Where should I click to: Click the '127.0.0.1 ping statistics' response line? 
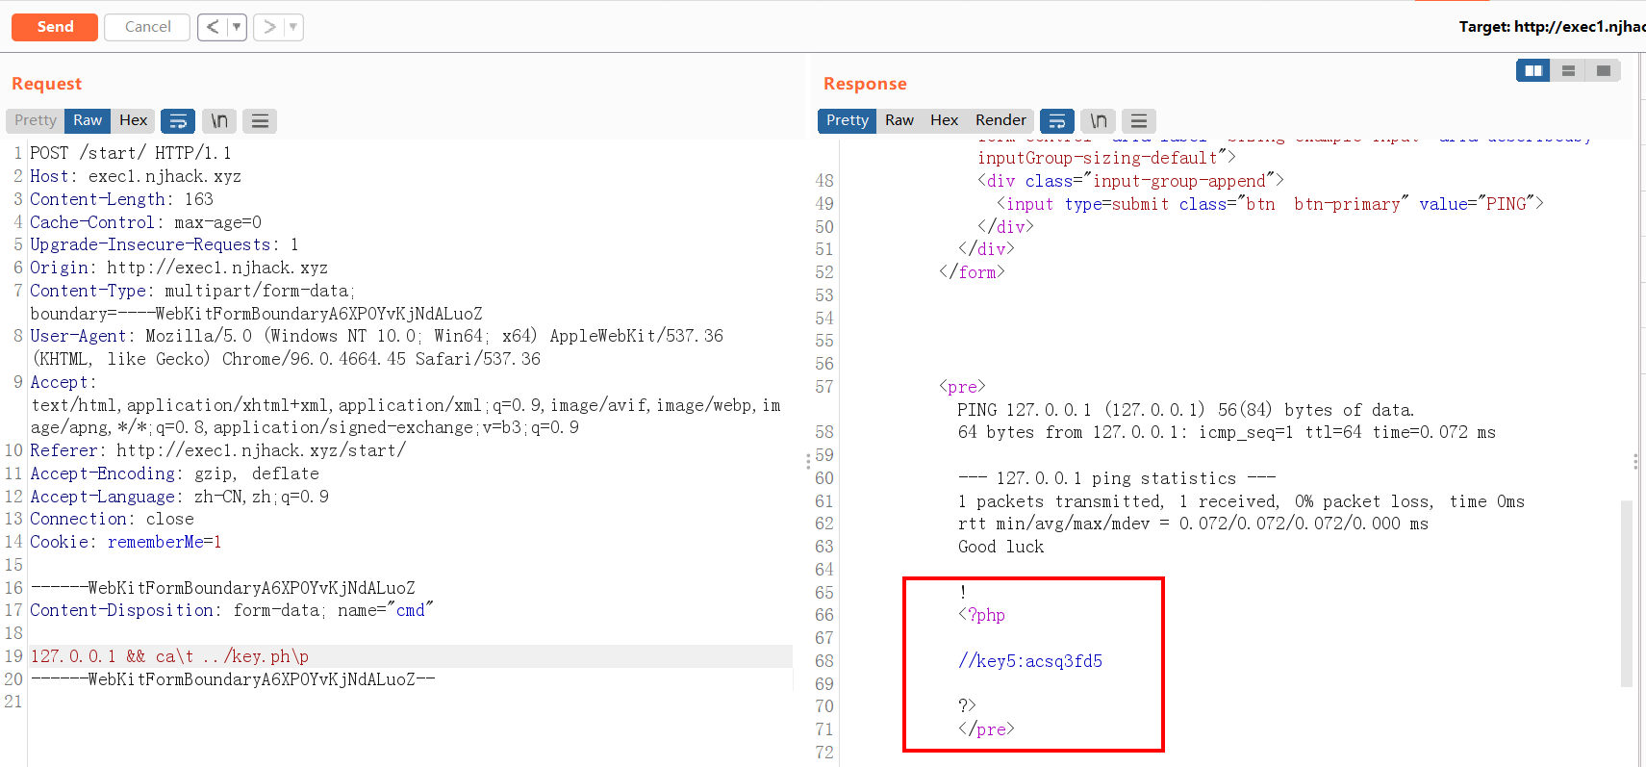1117,478
